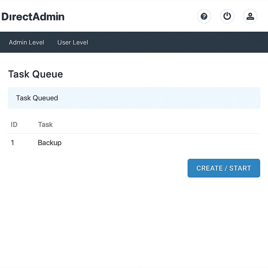Click the word CREATE on the blue button
268x268 pixels.
(x=208, y=168)
